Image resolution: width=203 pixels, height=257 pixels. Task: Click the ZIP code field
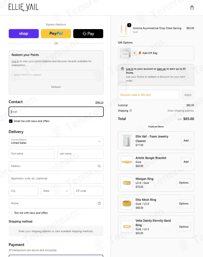pyautogui.click(x=88, y=191)
